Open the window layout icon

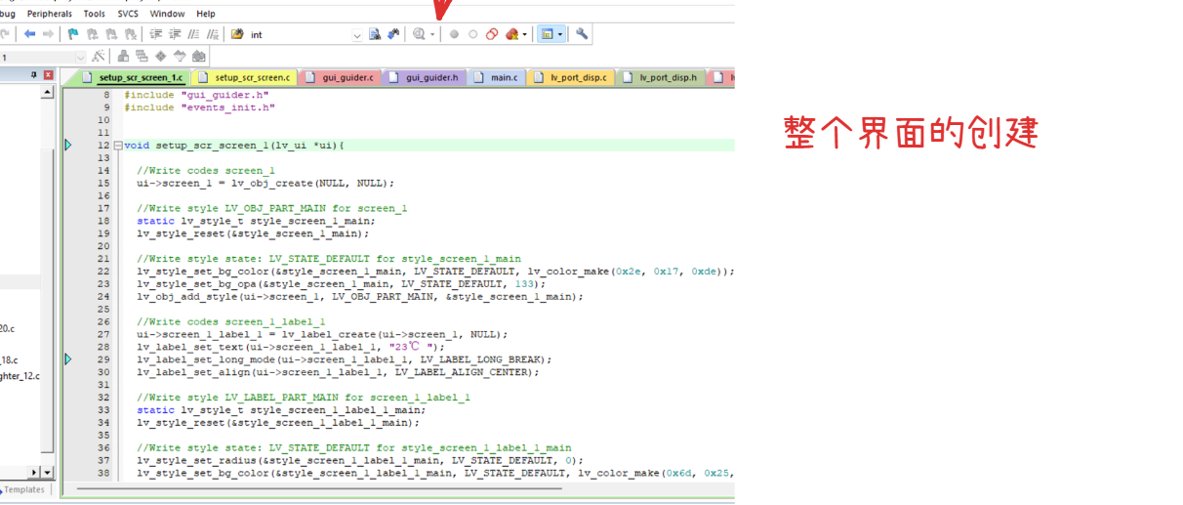click(x=548, y=34)
